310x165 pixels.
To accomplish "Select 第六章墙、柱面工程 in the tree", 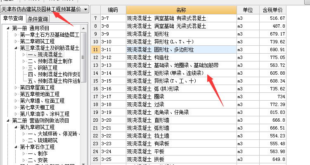I will tap(42, 101).
